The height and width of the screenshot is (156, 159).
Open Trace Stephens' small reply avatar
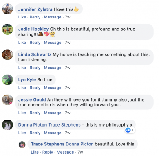coord(22,145)
